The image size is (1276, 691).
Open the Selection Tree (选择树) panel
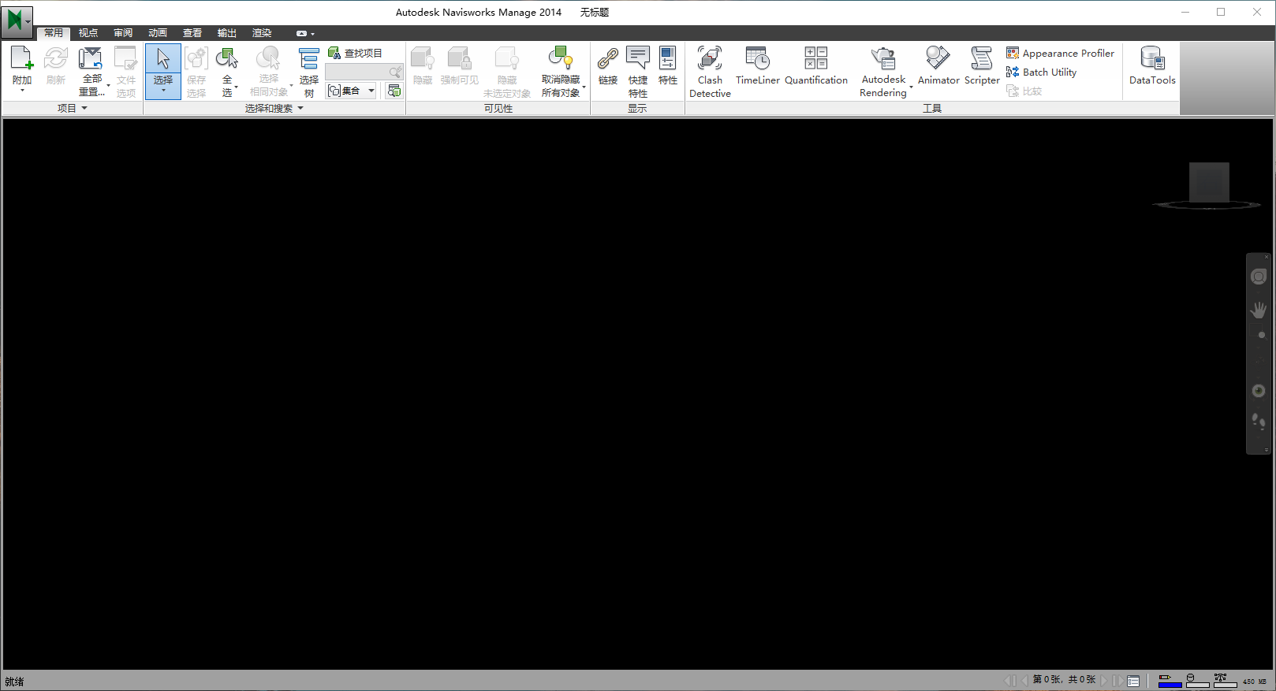(309, 72)
